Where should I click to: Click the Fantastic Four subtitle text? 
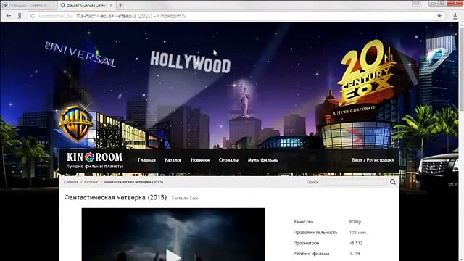tap(185, 198)
